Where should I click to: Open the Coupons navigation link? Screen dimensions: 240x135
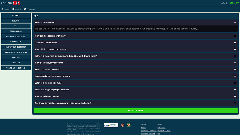[x=29, y=9]
